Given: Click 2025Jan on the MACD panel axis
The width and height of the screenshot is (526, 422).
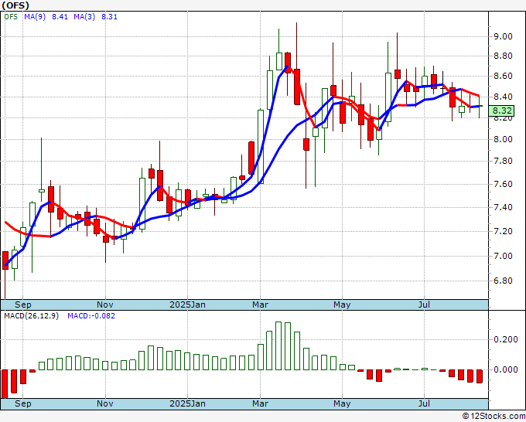Looking at the screenshot, I should pyautogui.click(x=187, y=403).
